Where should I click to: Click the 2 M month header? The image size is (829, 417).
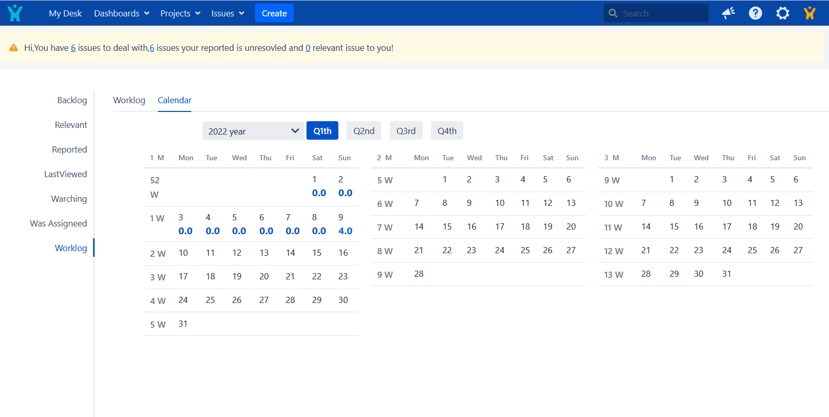[384, 158]
